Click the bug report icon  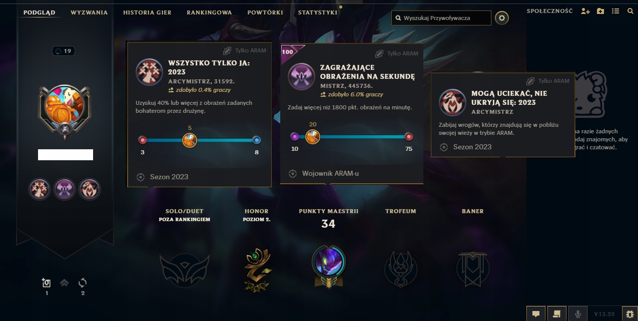point(629,314)
